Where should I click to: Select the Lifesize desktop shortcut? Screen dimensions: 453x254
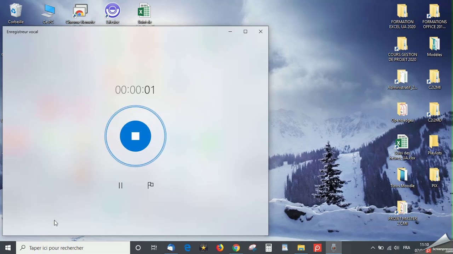[113, 14]
